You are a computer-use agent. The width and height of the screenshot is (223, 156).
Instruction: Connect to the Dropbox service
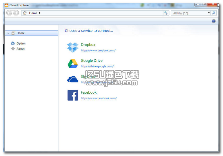point(88,45)
